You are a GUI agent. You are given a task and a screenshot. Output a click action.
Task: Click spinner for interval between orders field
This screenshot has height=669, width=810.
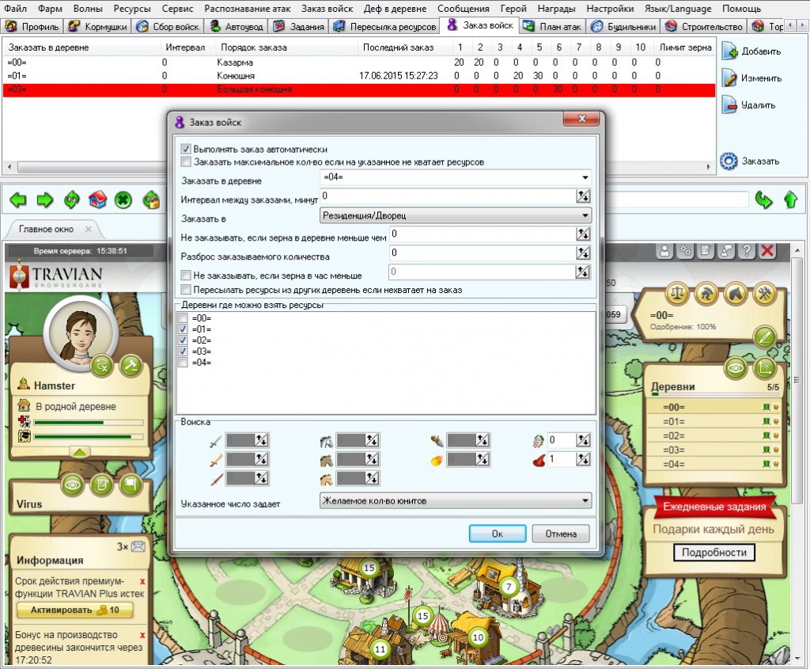pos(583,196)
